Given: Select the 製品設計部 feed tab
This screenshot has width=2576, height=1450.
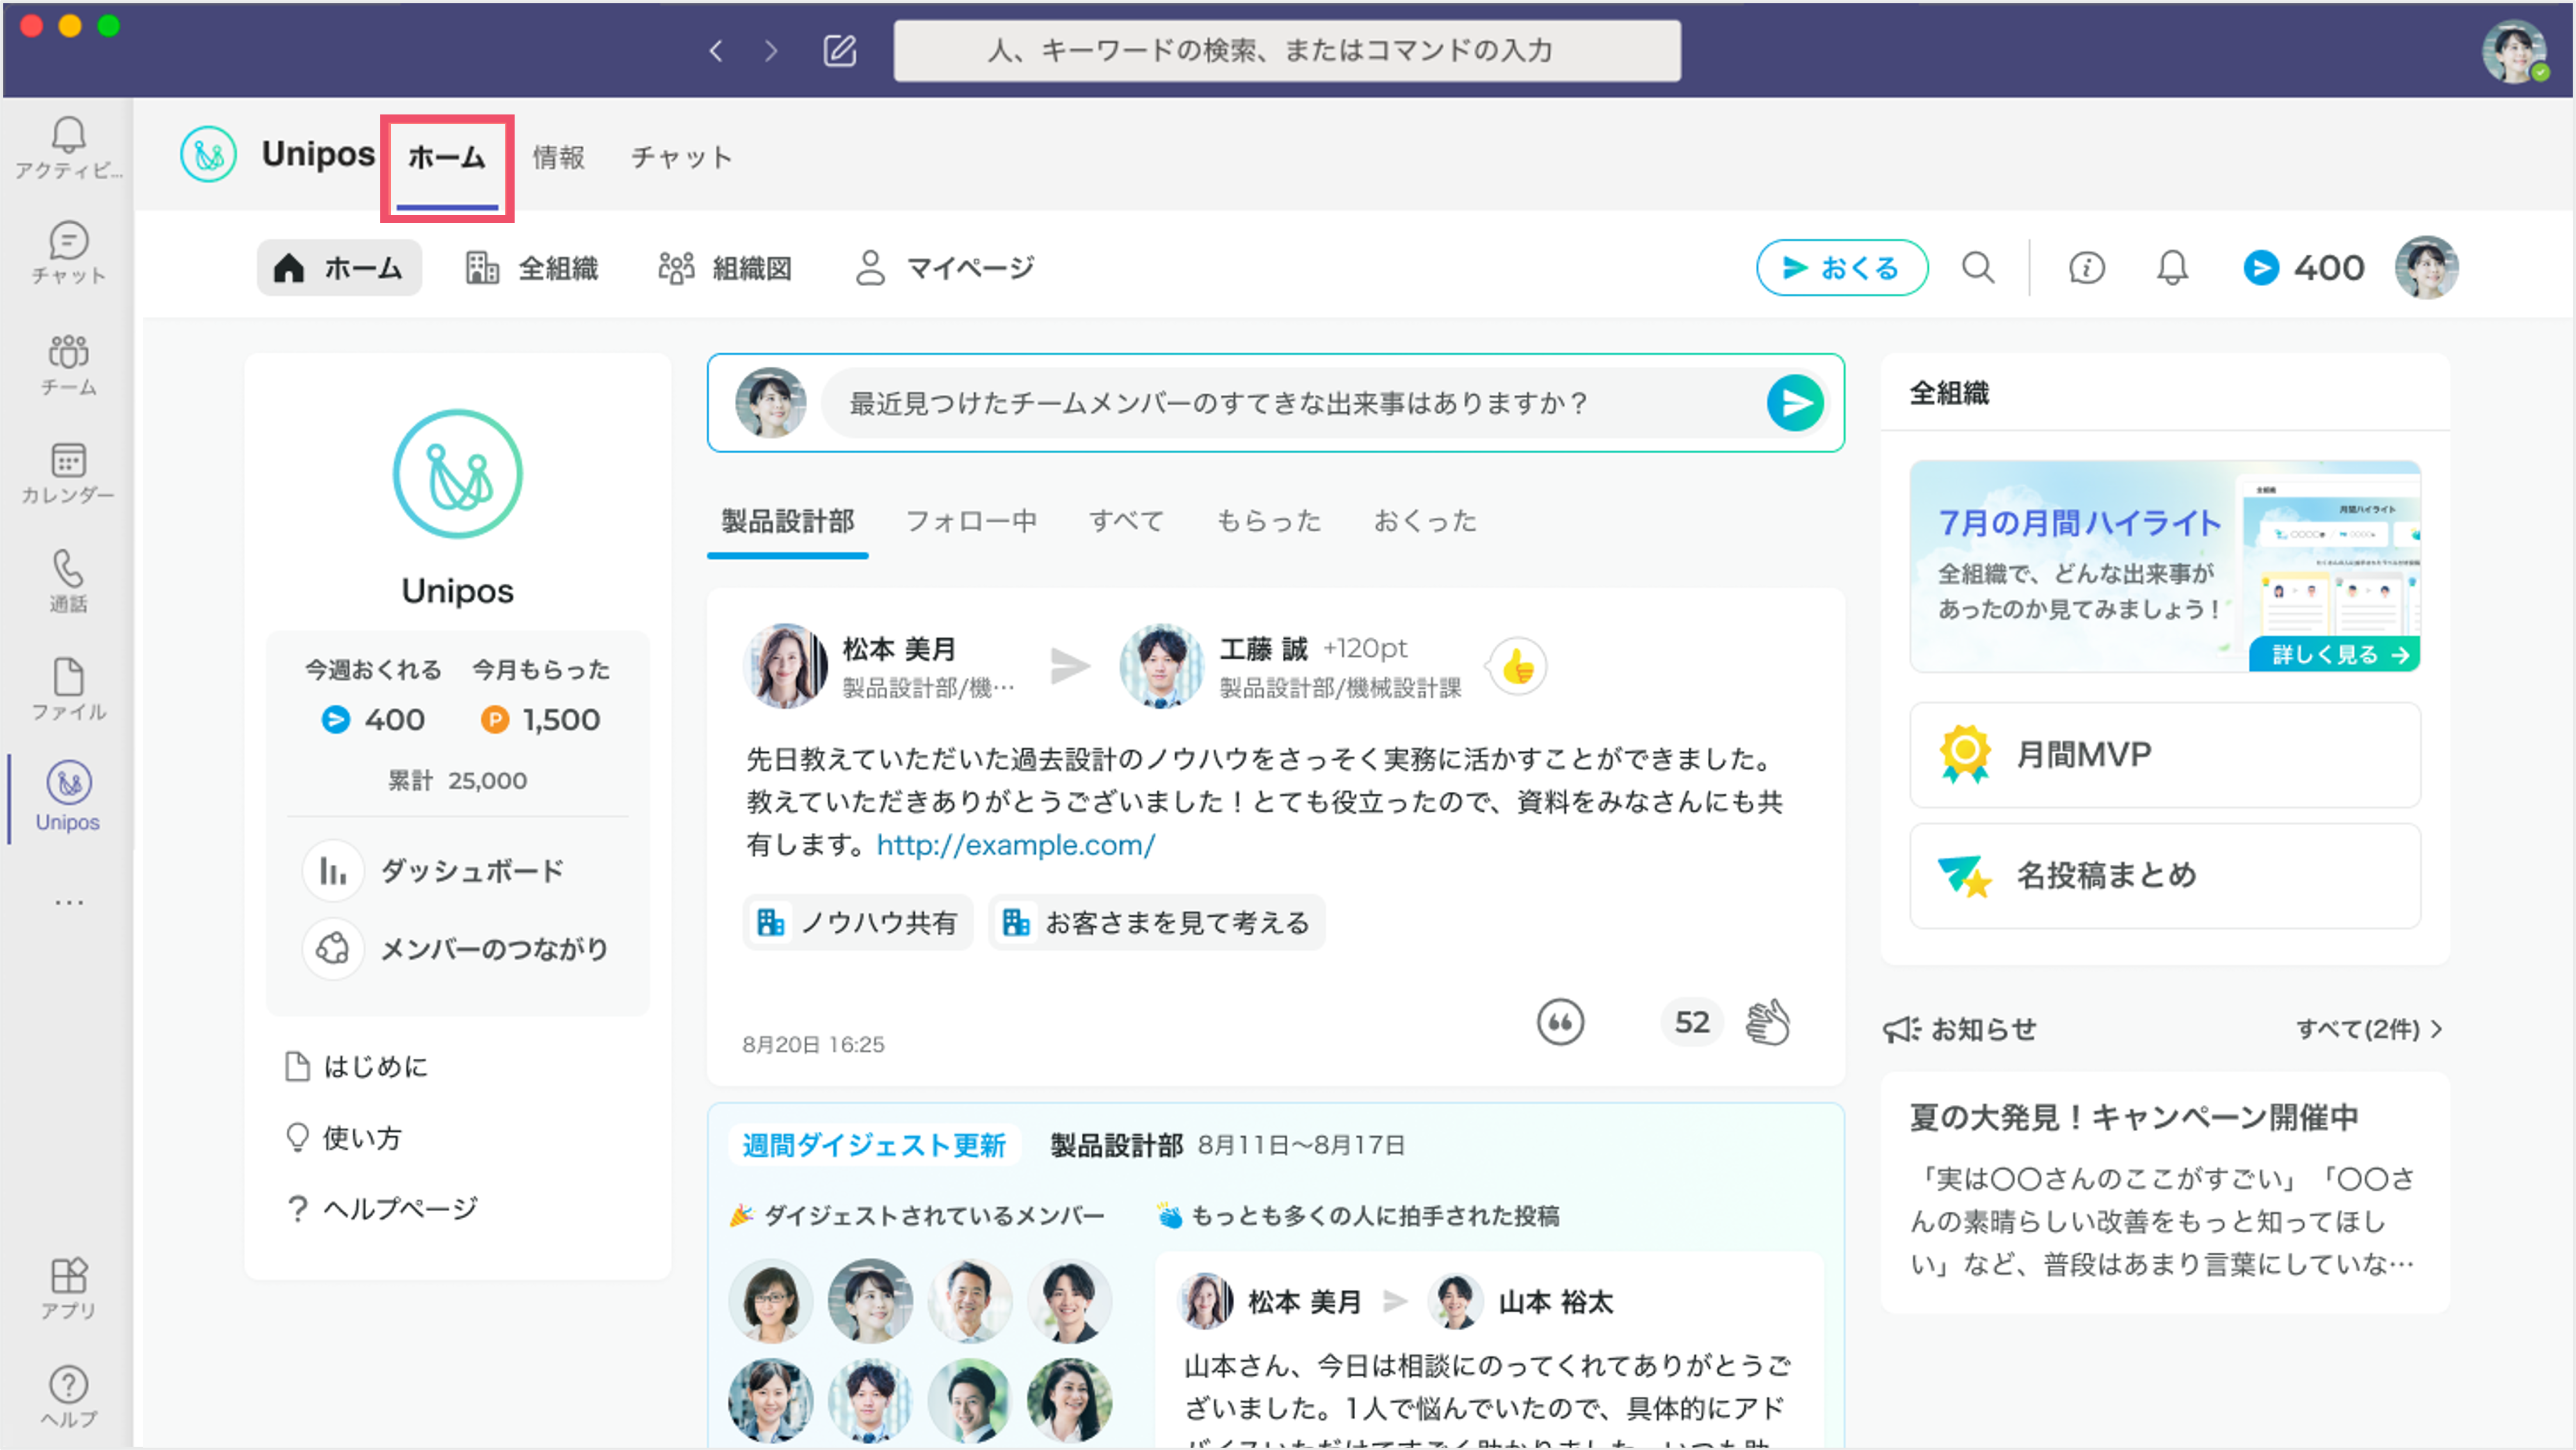Looking at the screenshot, I should [x=788, y=522].
